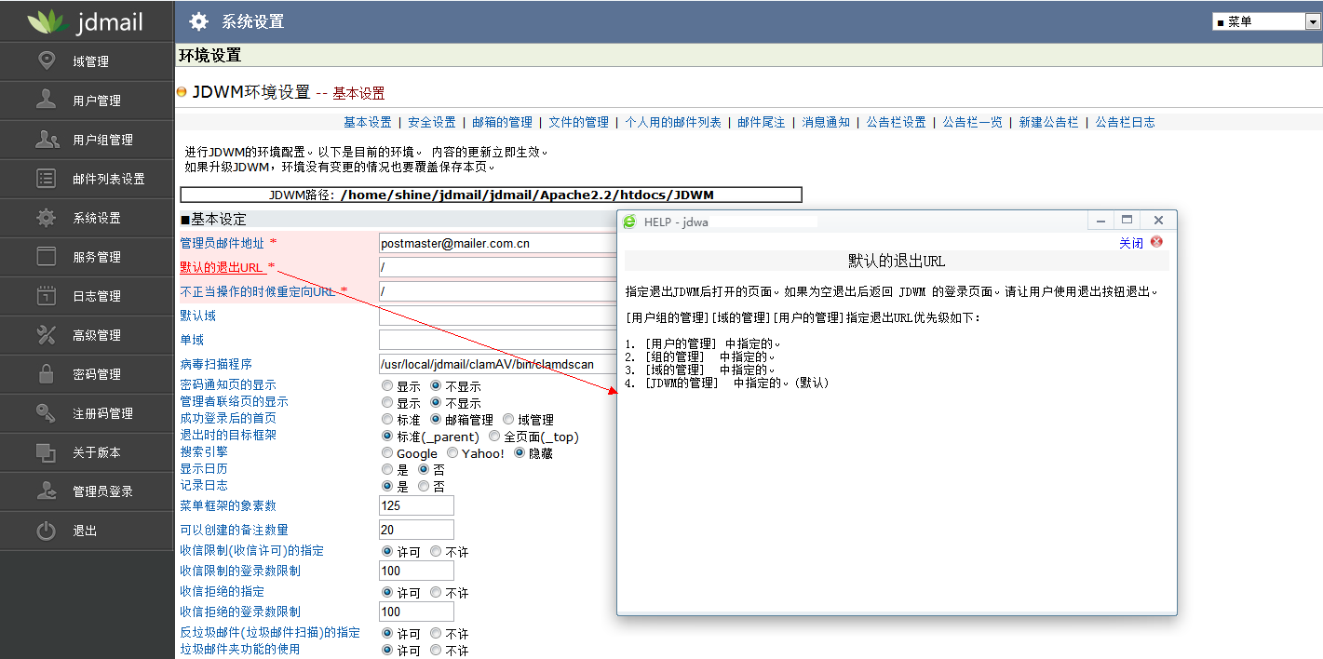Open the 邮箱的管理 tab link
This screenshot has width=1323, height=659.
(503, 122)
